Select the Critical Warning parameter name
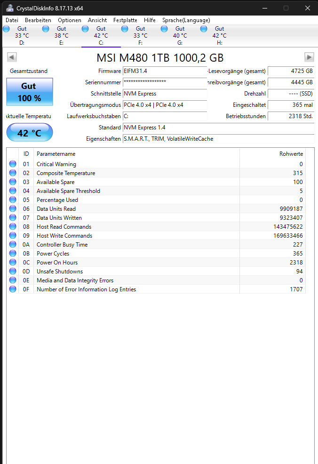318x464 pixels. click(56, 164)
